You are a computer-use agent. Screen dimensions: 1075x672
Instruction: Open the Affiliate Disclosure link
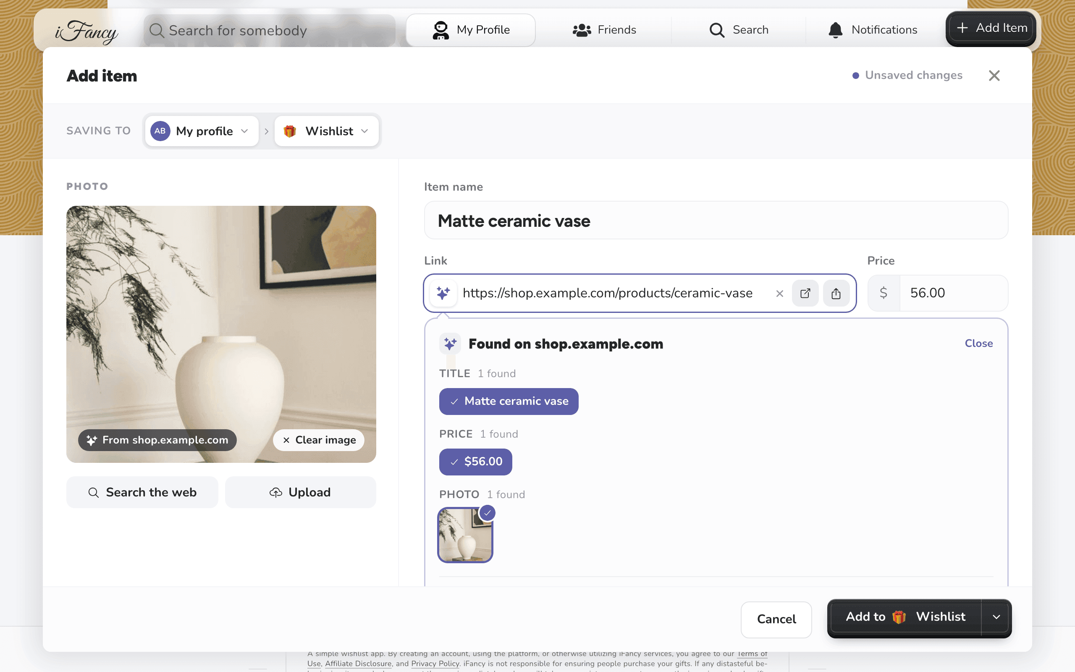358,664
